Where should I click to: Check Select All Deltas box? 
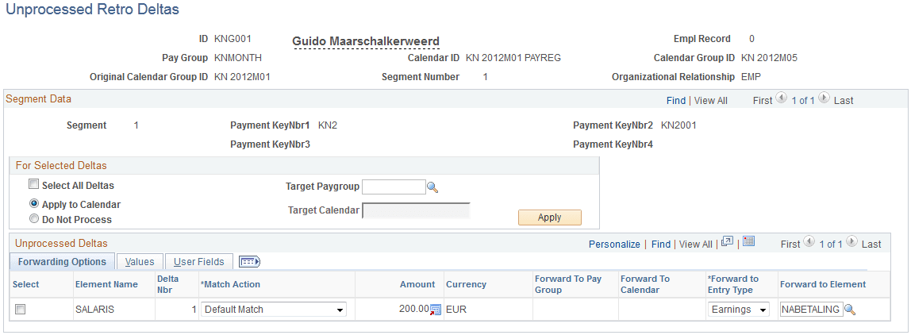[33, 185]
